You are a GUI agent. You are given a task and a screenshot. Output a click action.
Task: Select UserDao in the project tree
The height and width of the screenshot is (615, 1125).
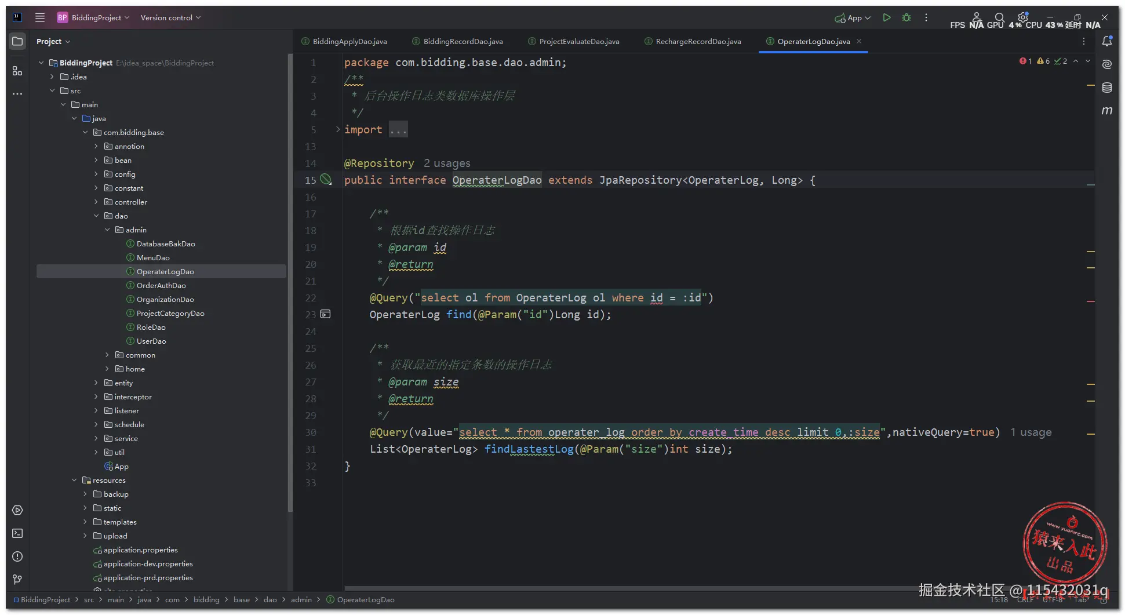pos(151,341)
